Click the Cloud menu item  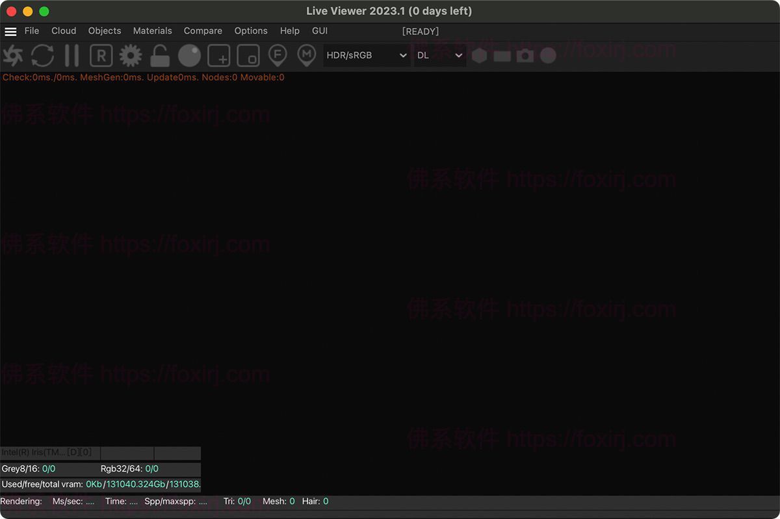(x=63, y=31)
